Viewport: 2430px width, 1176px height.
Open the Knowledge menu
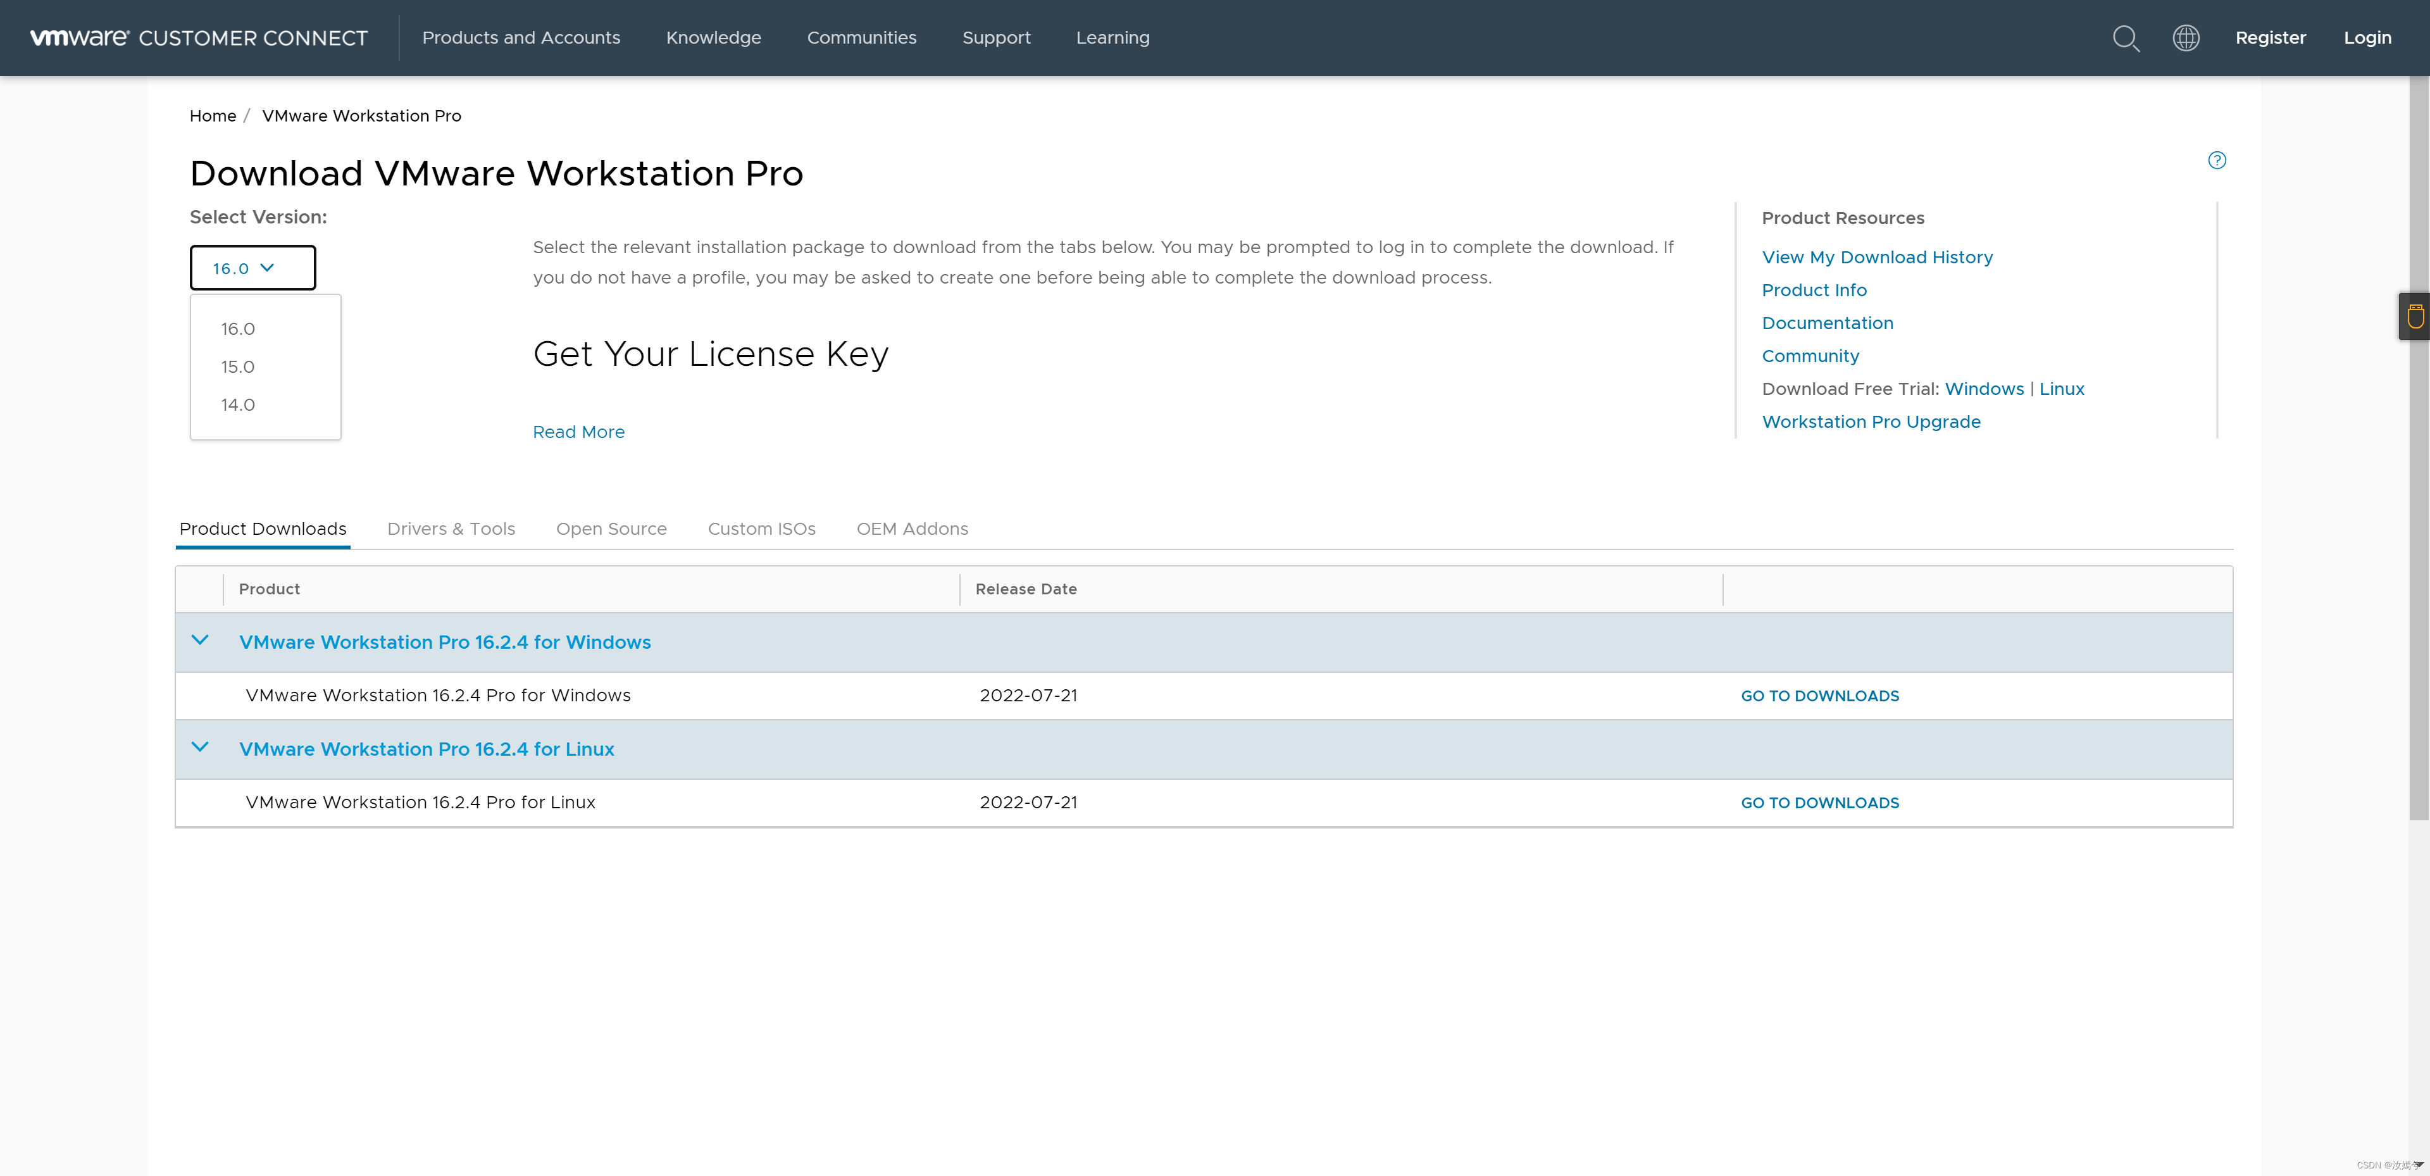pyautogui.click(x=713, y=38)
